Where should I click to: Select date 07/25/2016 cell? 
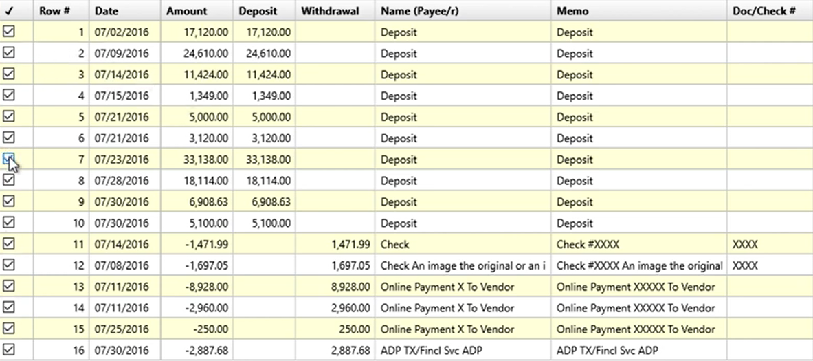(x=125, y=329)
